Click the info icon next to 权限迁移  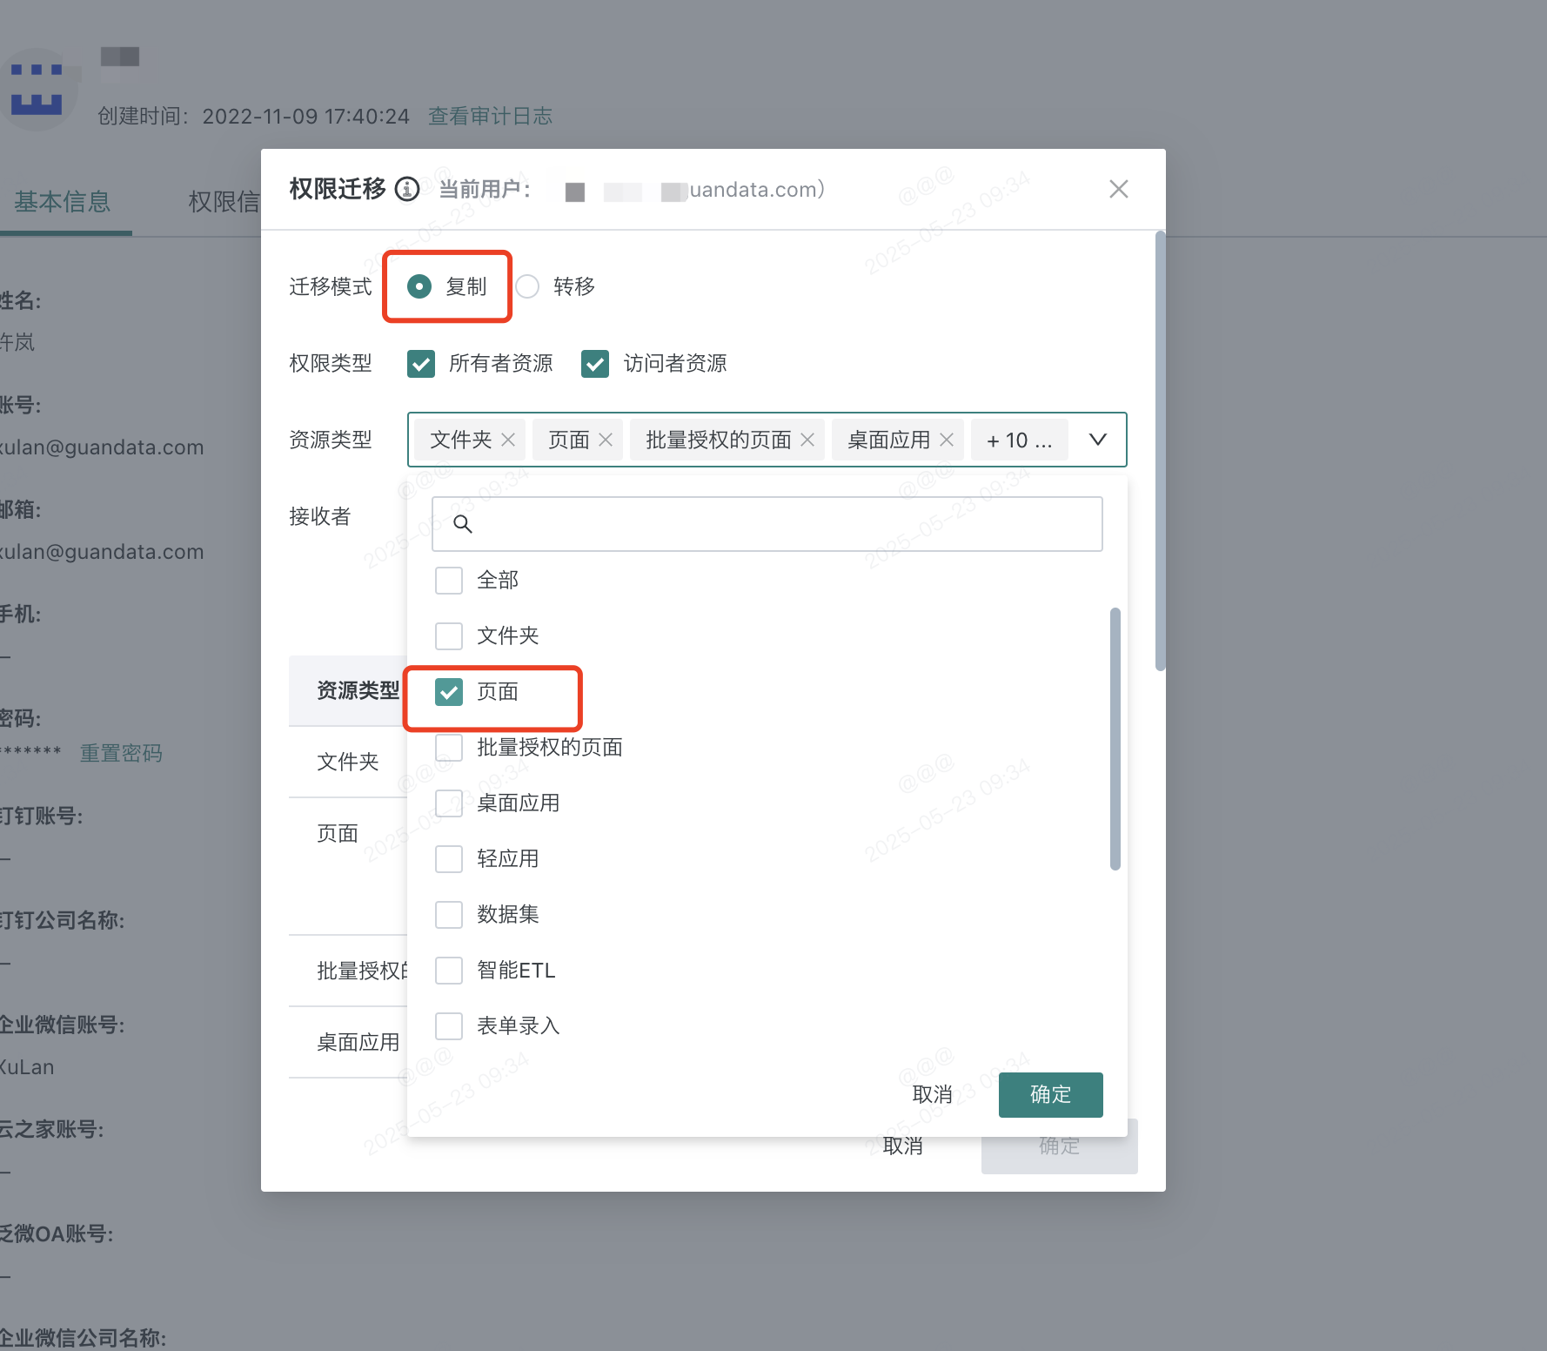407,189
